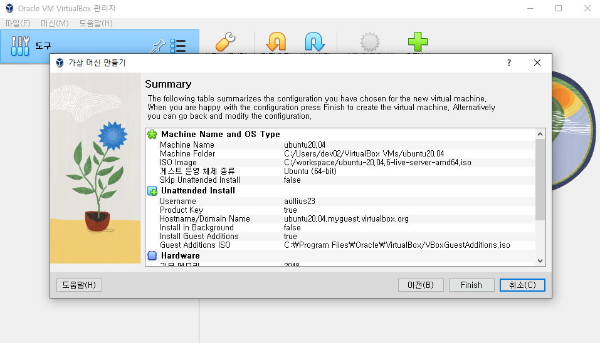Maximize the VirtualBox manager window
The width and height of the screenshot is (600, 343).
[559, 8]
